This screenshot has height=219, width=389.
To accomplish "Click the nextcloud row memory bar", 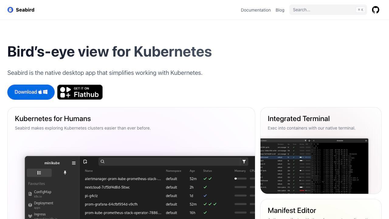I will pos(240,187).
